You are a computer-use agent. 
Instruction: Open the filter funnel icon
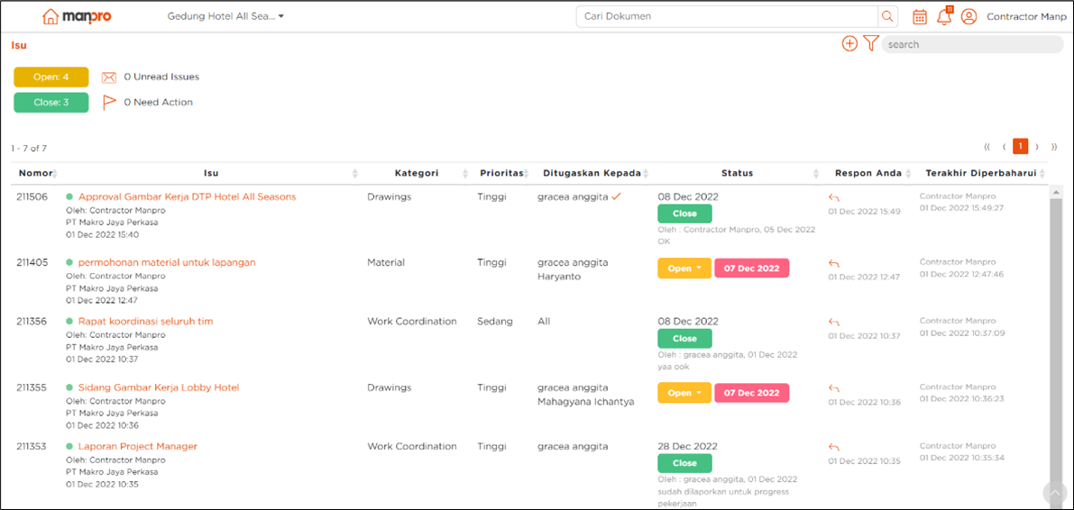870,43
